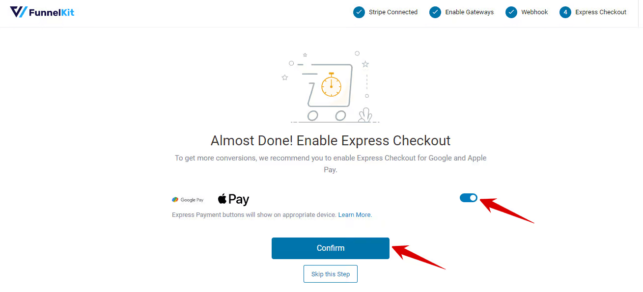
Task: Click the Enable Gateways checkmark icon
Action: tap(435, 12)
